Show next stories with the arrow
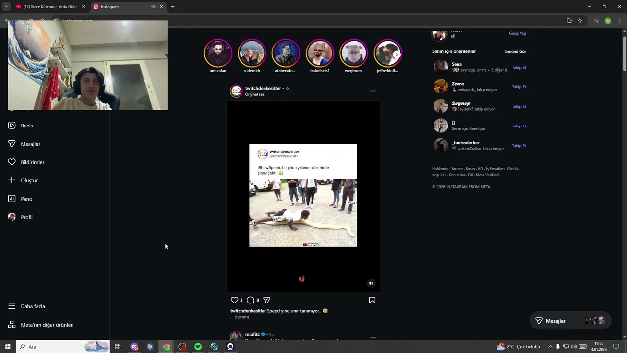627x353 pixels. (x=397, y=54)
